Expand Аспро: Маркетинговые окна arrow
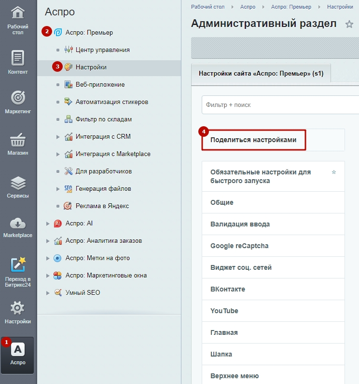The height and width of the screenshot is (384, 359). point(48,276)
